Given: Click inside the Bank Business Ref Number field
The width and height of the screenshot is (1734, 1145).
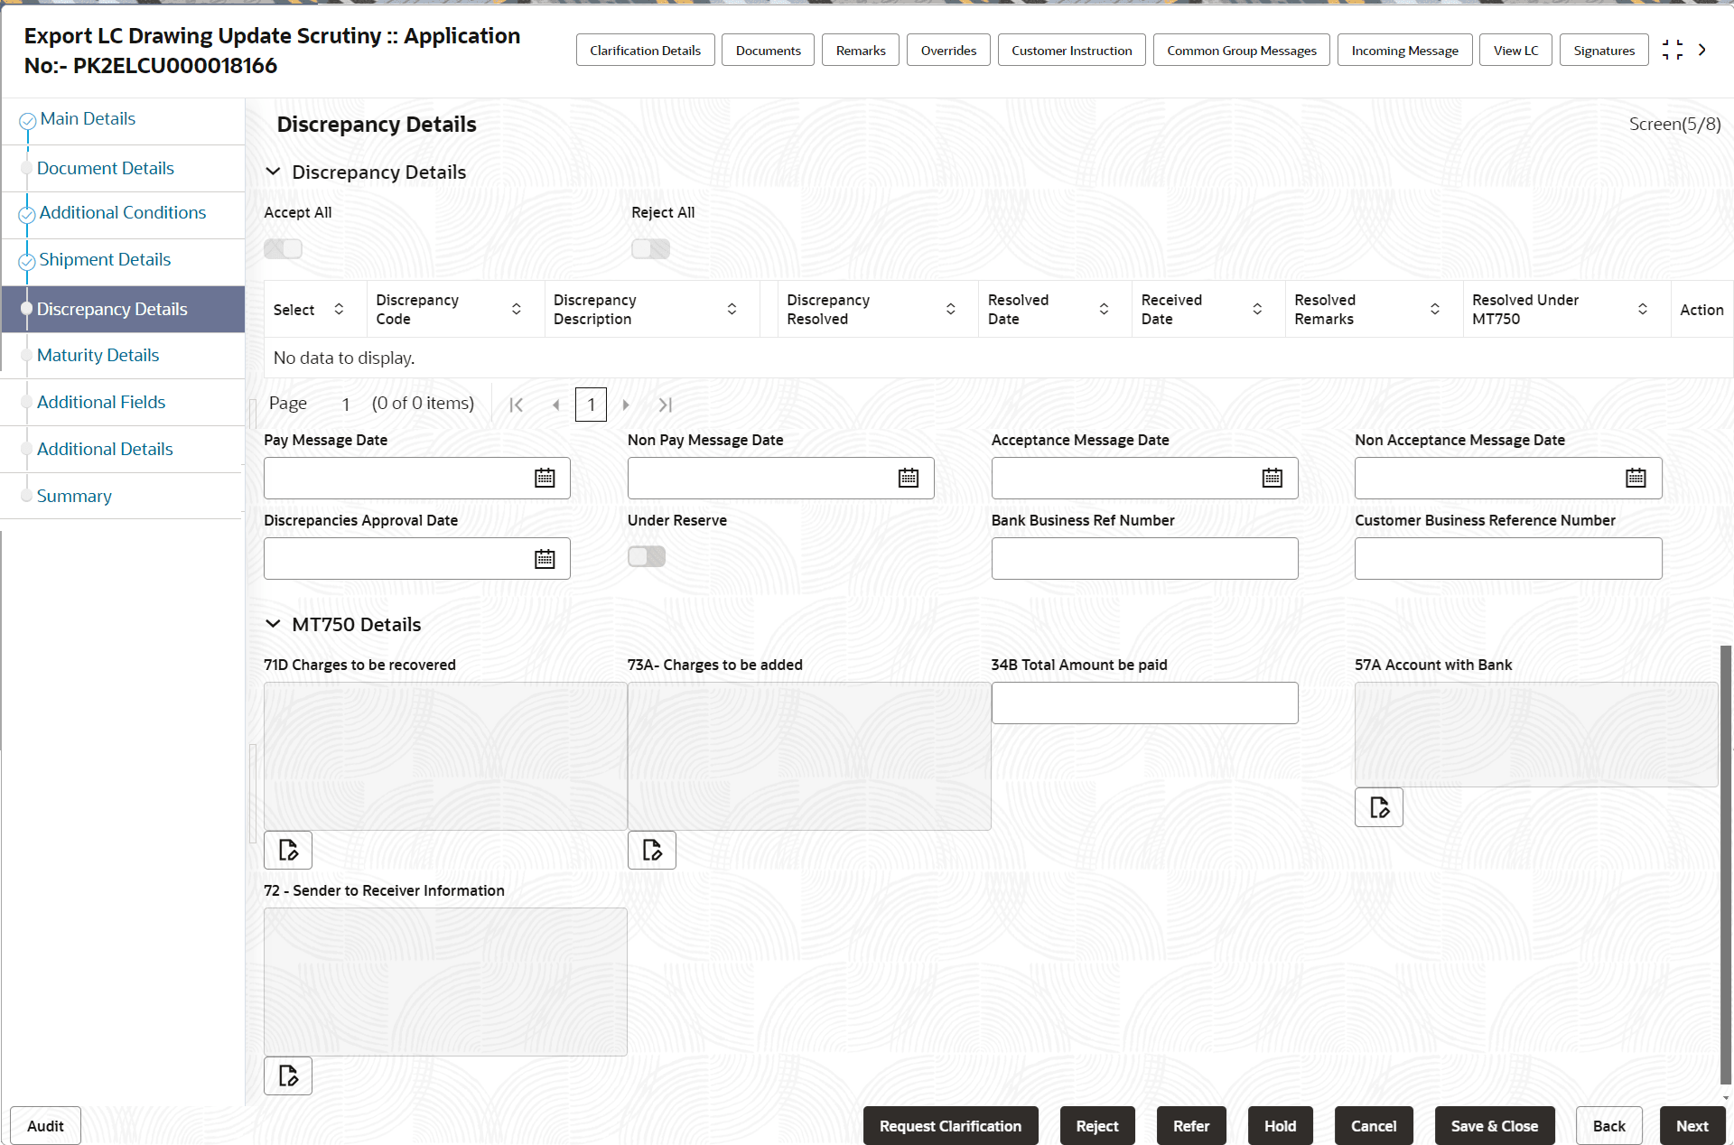Looking at the screenshot, I should pyautogui.click(x=1144, y=558).
